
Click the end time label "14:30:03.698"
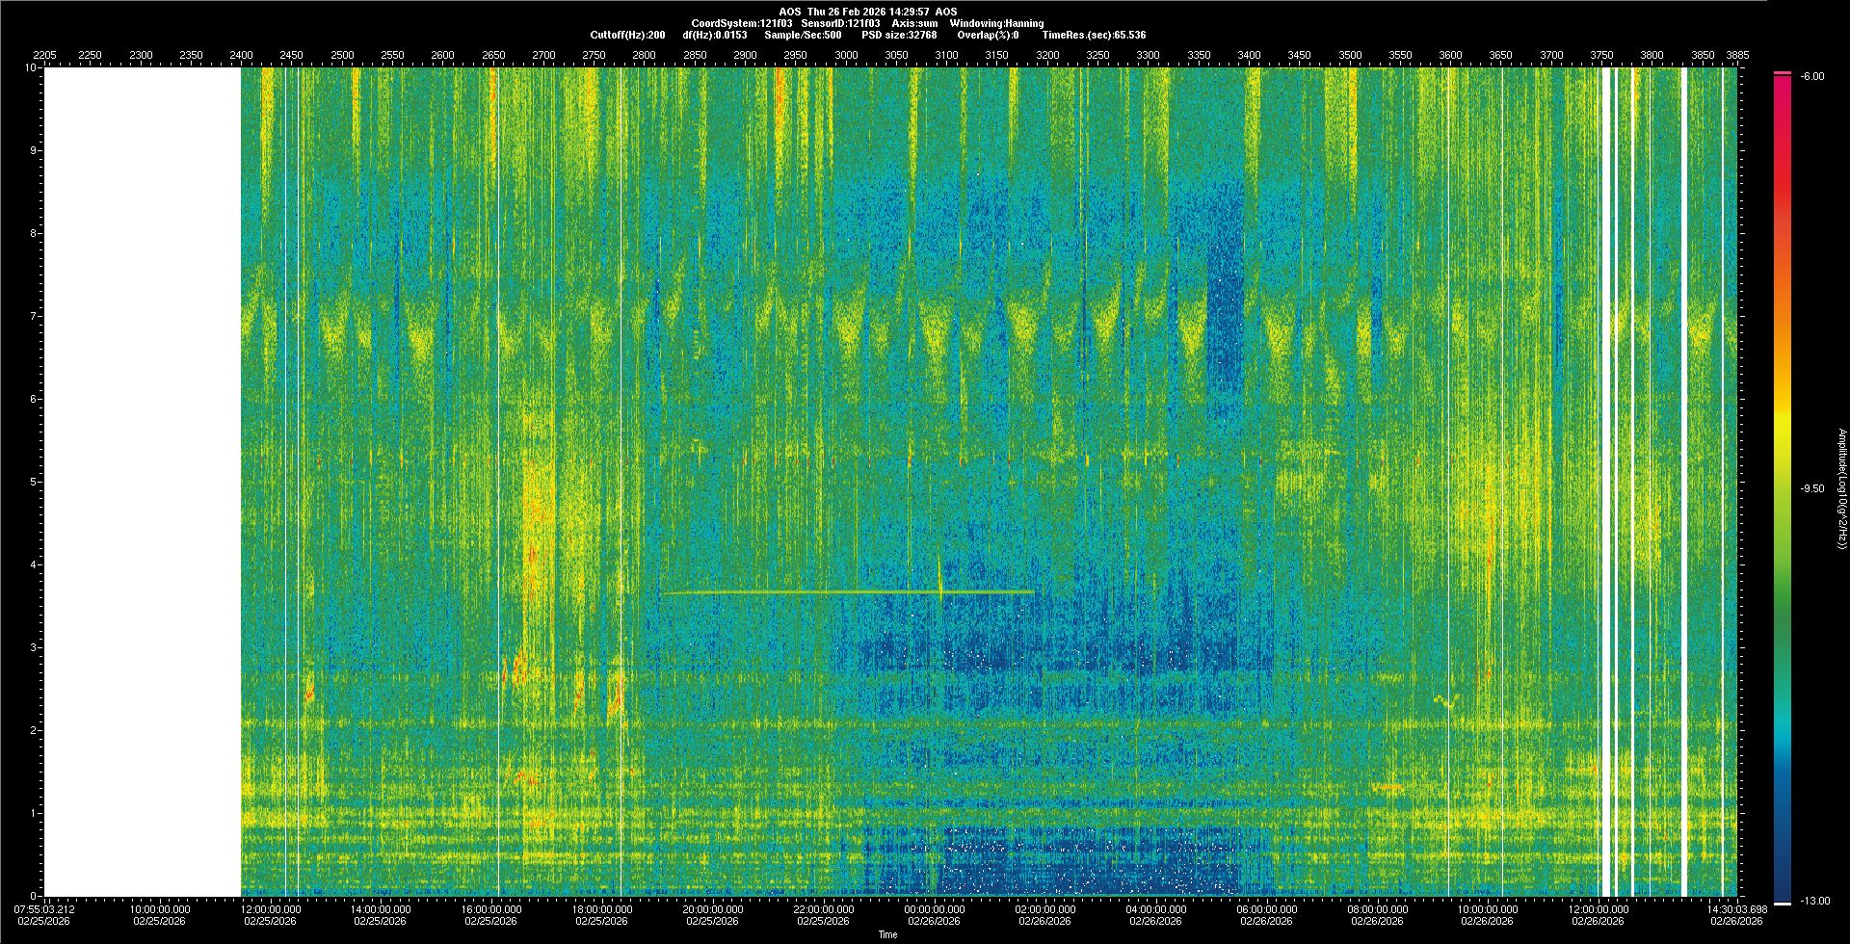(x=1738, y=909)
